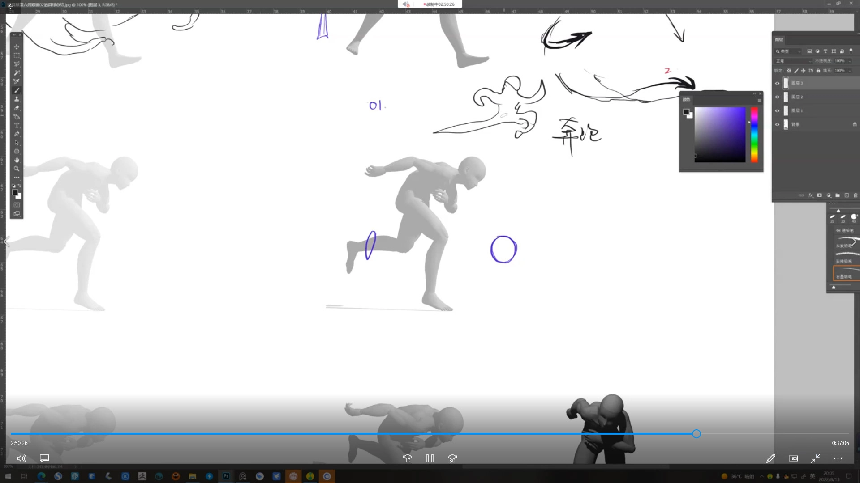860x483 pixels.
Task: Click the rainbow hue slider strip
Action: (x=754, y=134)
